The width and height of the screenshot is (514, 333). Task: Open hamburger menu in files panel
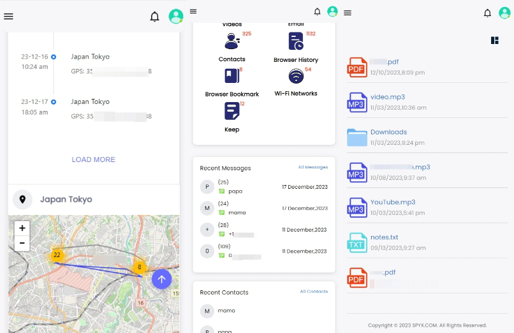coord(348,13)
